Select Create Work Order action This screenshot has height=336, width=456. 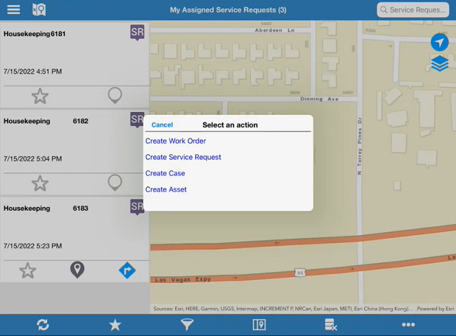pyautogui.click(x=176, y=141)
